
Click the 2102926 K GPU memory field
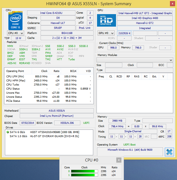(124, 33)
